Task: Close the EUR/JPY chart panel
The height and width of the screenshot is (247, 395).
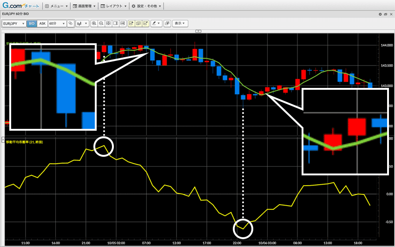Action: pos(391,14)
